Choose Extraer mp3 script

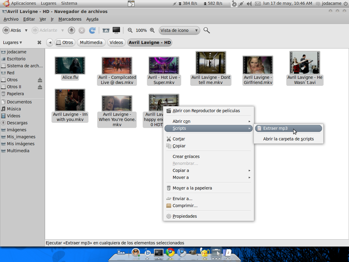click(x=288, y=128)
